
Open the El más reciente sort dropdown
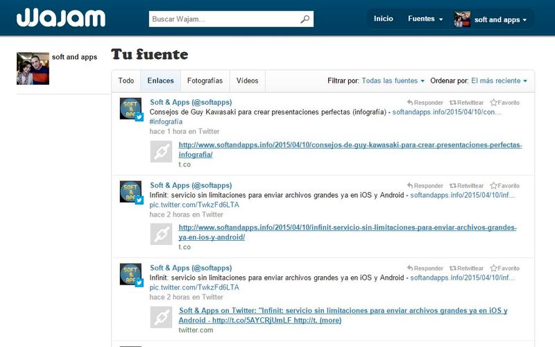point(499,81)
